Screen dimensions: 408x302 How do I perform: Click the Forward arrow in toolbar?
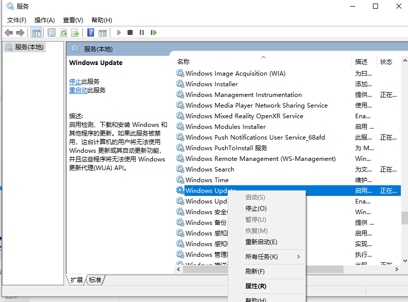20,32
